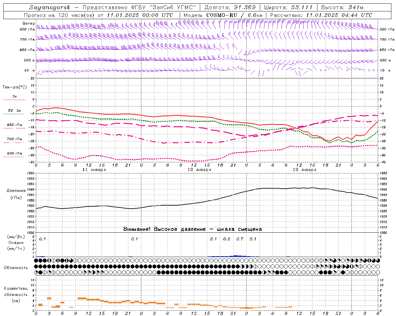The height and width of the screenshot is (316, 396).
Task: Click the Конвективн. convective cloud label
Action: [16, 289]
